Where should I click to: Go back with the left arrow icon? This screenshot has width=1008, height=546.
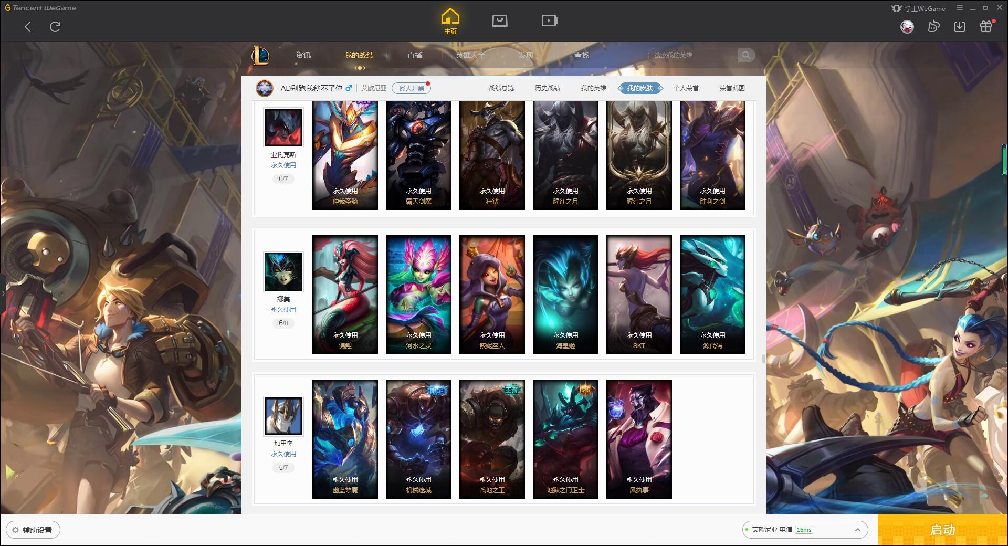(28, 27)
